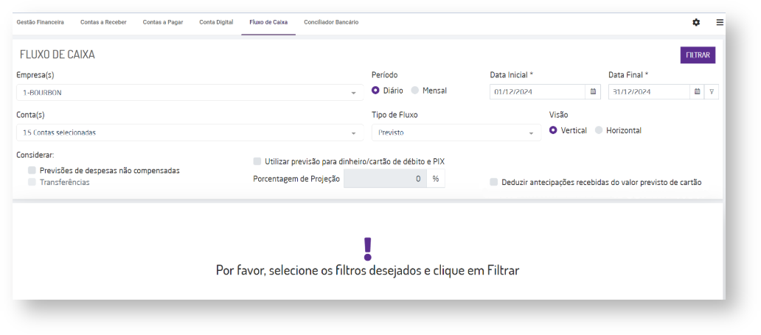The image size is (761, 335).
Task: Check Previsões de despesas não compensadas
Action: (x=32, y=171)
